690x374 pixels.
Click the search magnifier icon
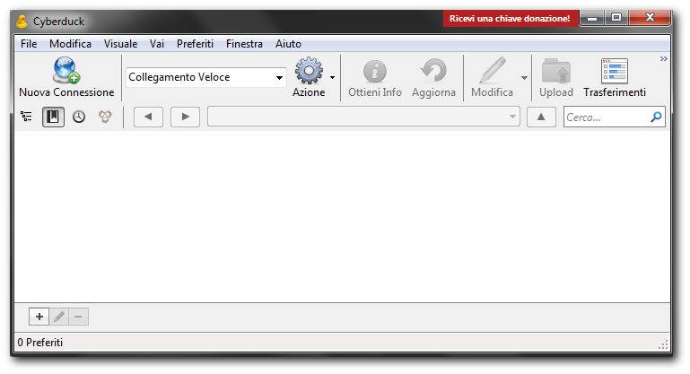coord(656,117)
